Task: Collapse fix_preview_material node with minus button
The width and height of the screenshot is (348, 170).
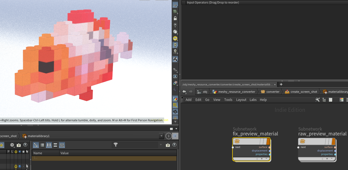Action: click(266, 159)
